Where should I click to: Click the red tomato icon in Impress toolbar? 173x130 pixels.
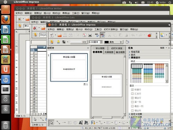(149, 35)
